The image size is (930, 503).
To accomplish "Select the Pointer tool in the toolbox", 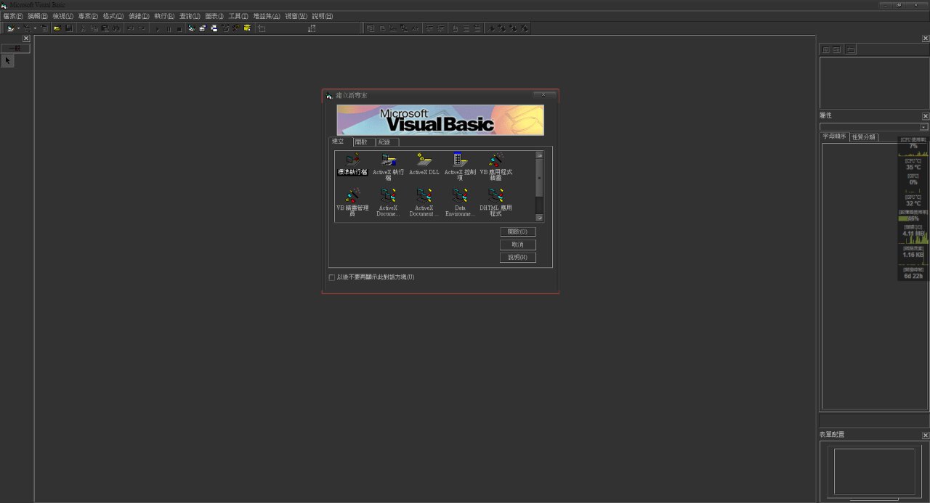I will pos(8,61).
